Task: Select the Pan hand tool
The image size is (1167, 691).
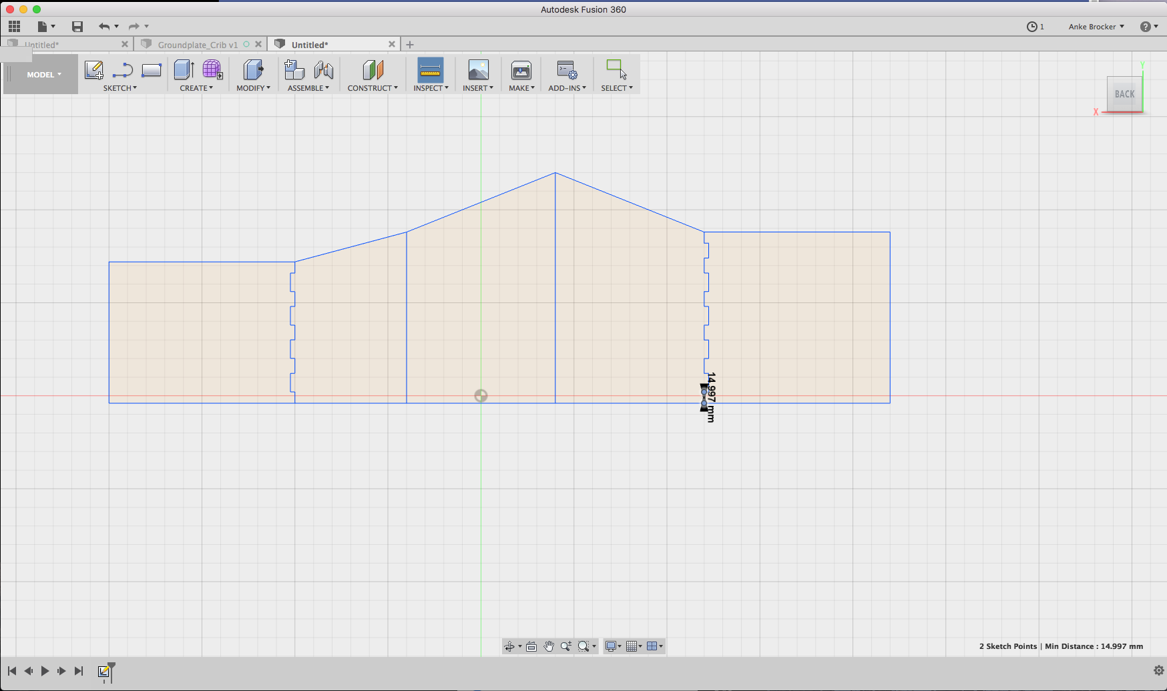Action: pos(549,646)
